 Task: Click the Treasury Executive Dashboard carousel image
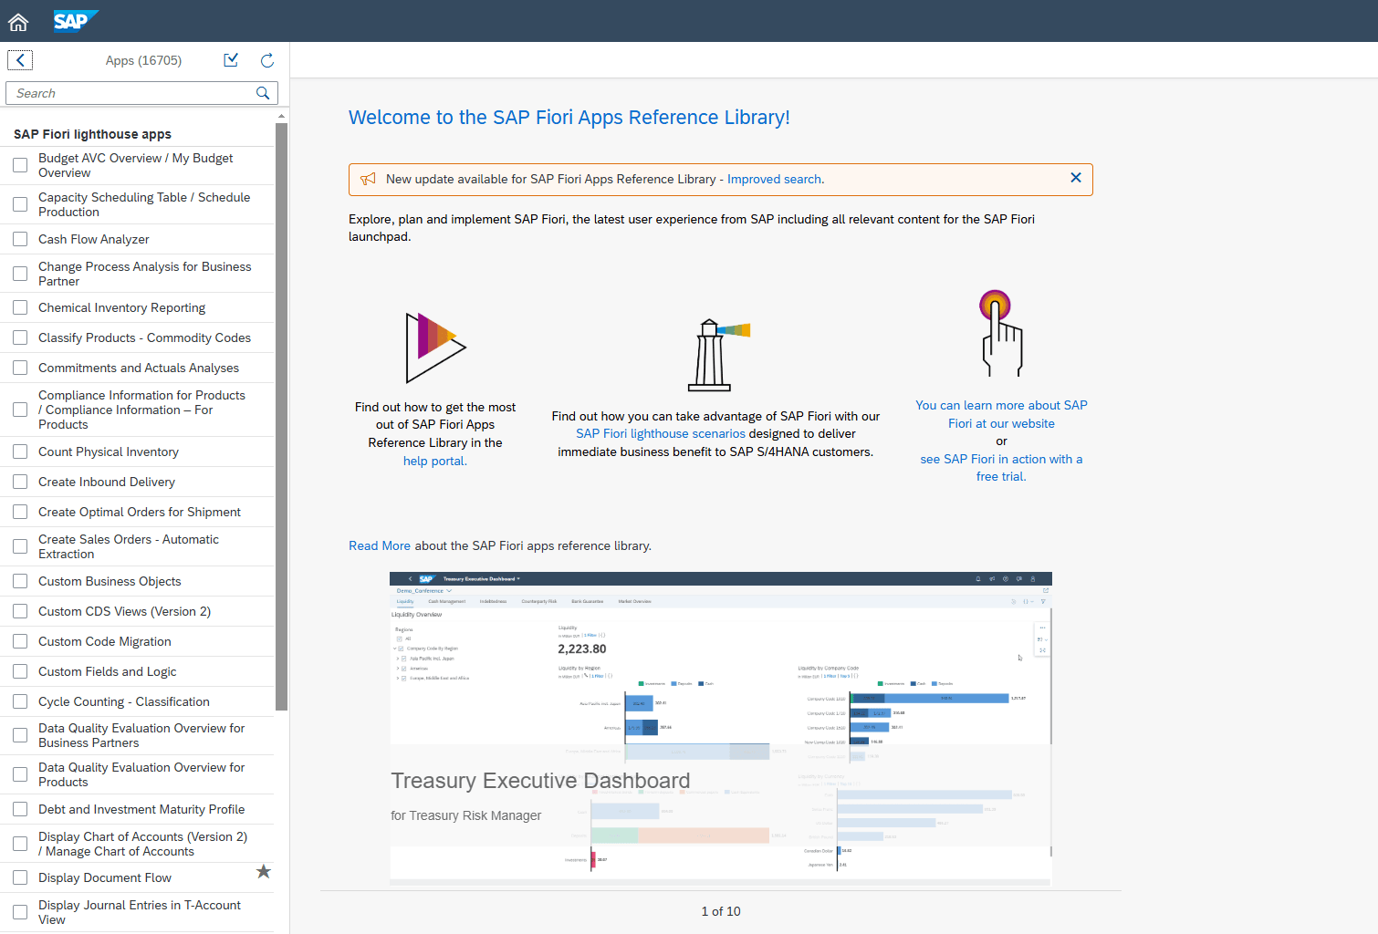click(721, 728)
